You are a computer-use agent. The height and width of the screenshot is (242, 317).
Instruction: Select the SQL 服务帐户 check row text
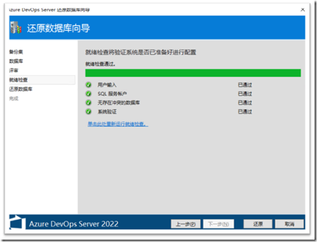[112, 94]
